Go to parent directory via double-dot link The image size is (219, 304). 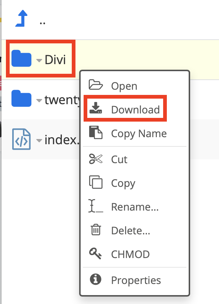click(43, 23)
